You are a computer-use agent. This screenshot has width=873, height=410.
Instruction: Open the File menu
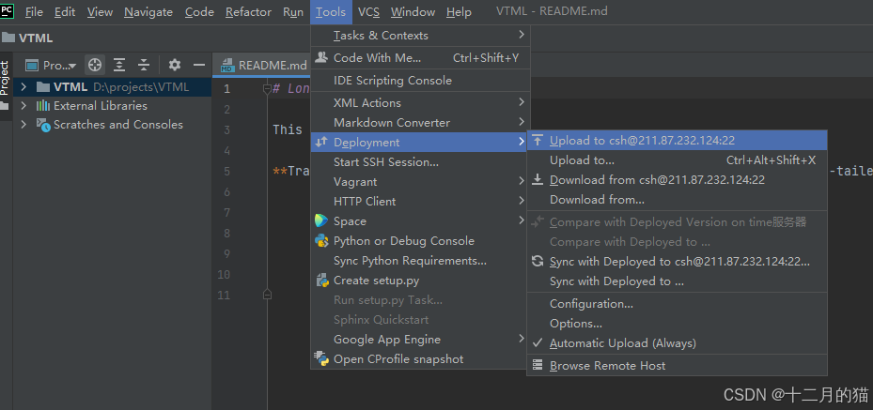[34, 11]
